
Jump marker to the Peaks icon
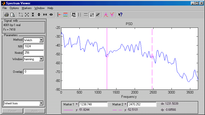pos(106,15)
